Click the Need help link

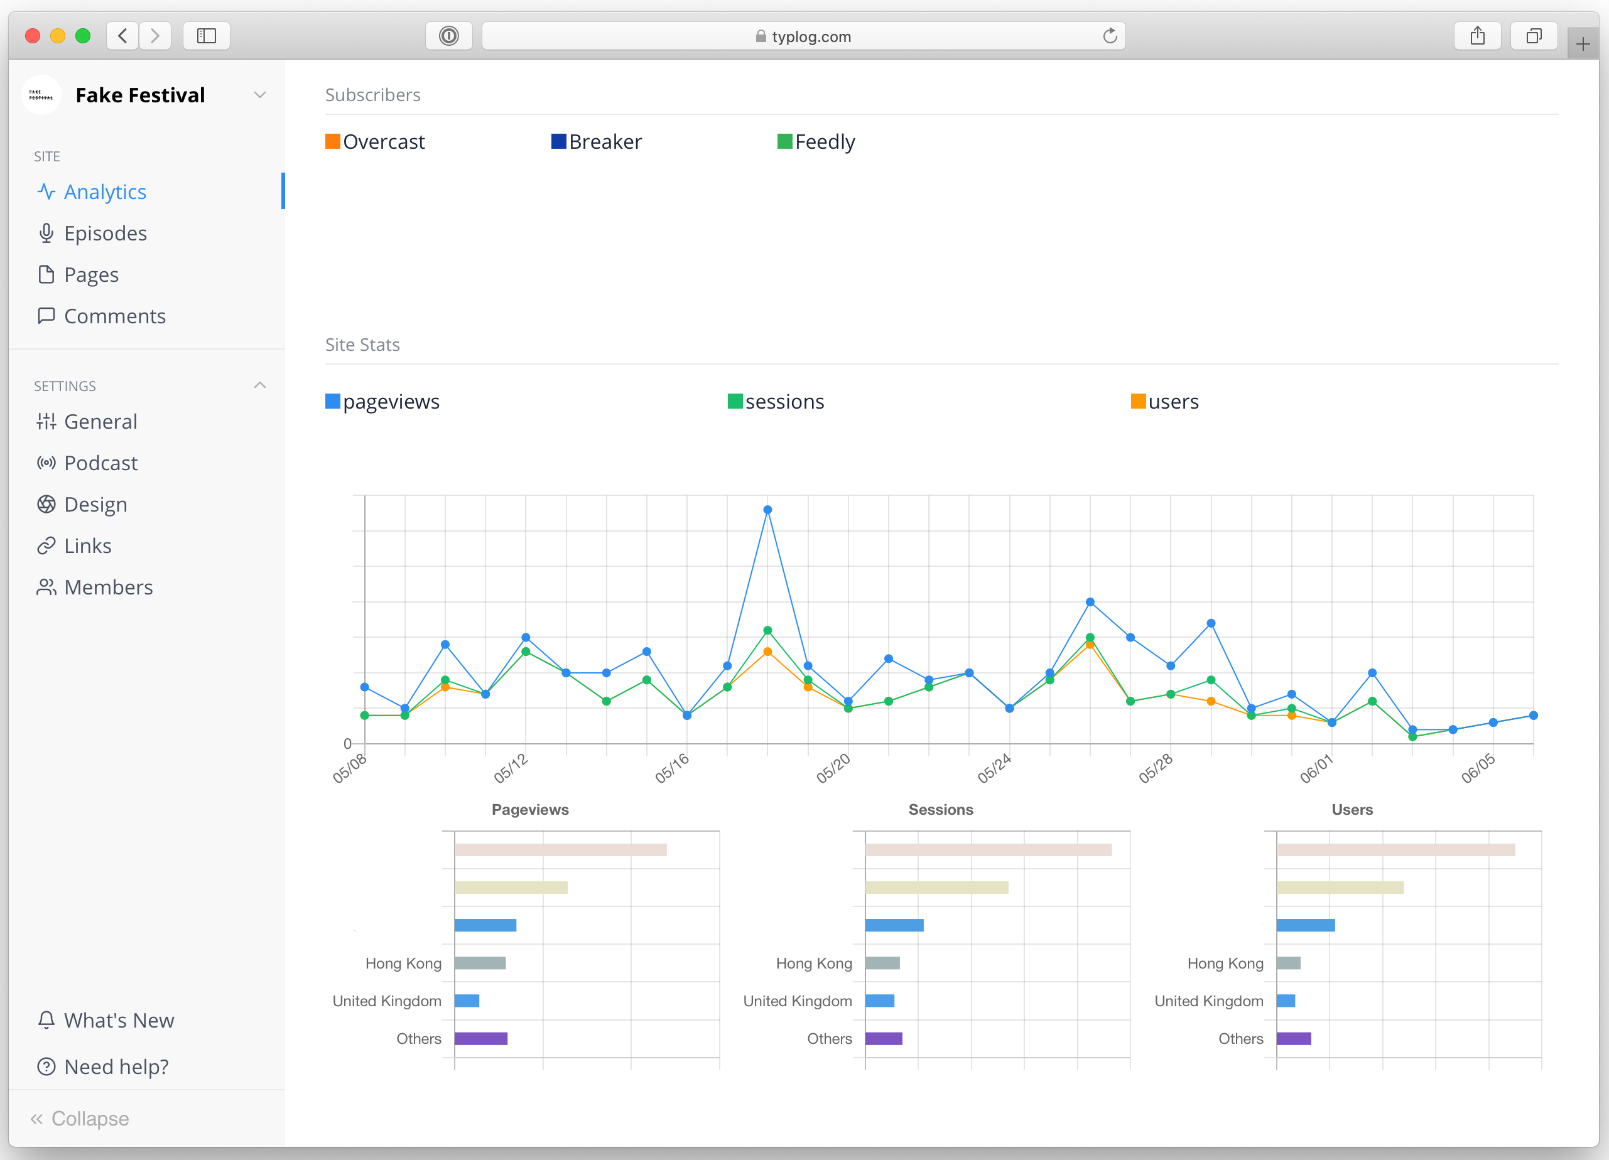point(116,1066)
